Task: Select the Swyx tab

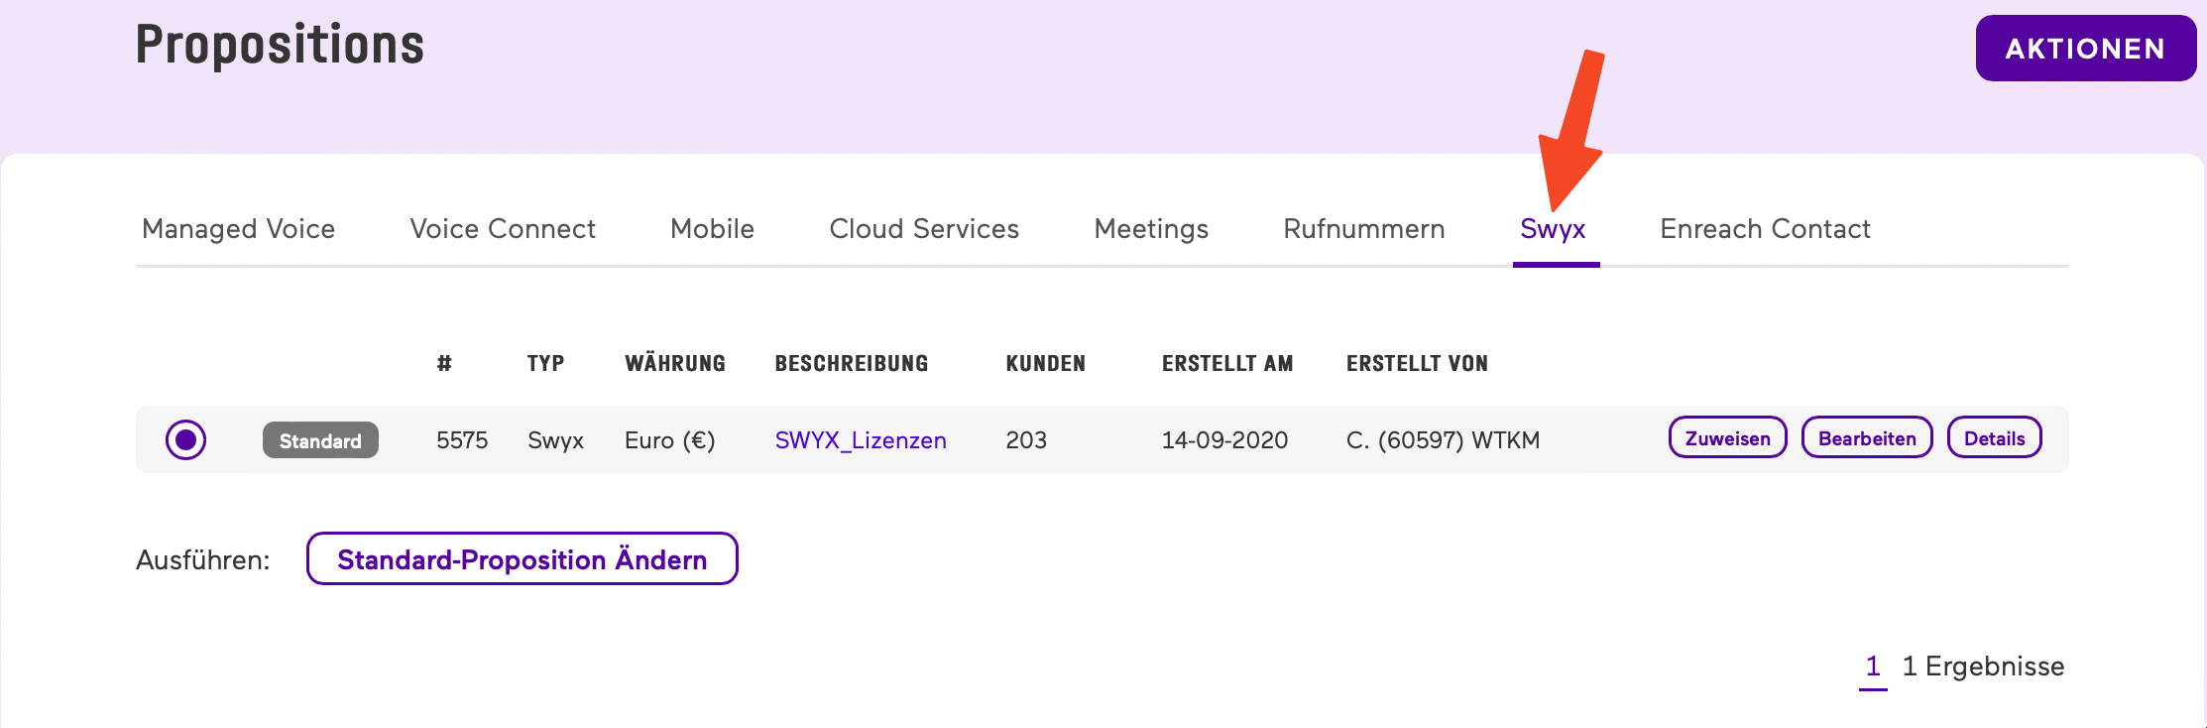Action: 1553,229
